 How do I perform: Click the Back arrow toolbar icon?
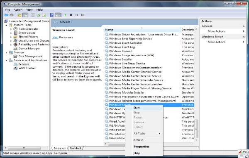[6, 15]
